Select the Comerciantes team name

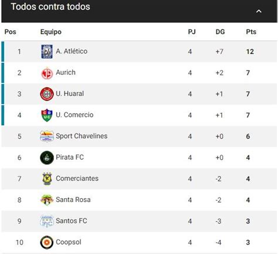77,178
